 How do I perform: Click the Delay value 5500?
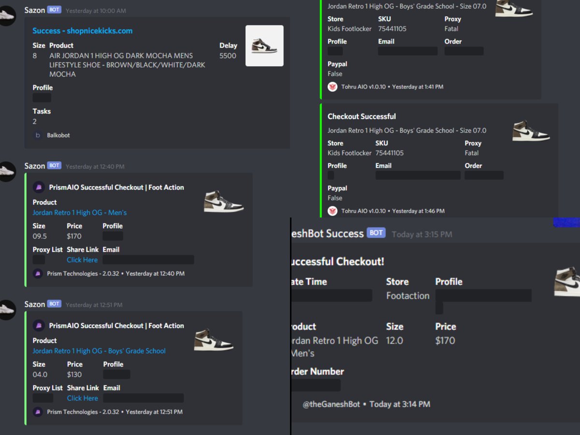(228, 56)
